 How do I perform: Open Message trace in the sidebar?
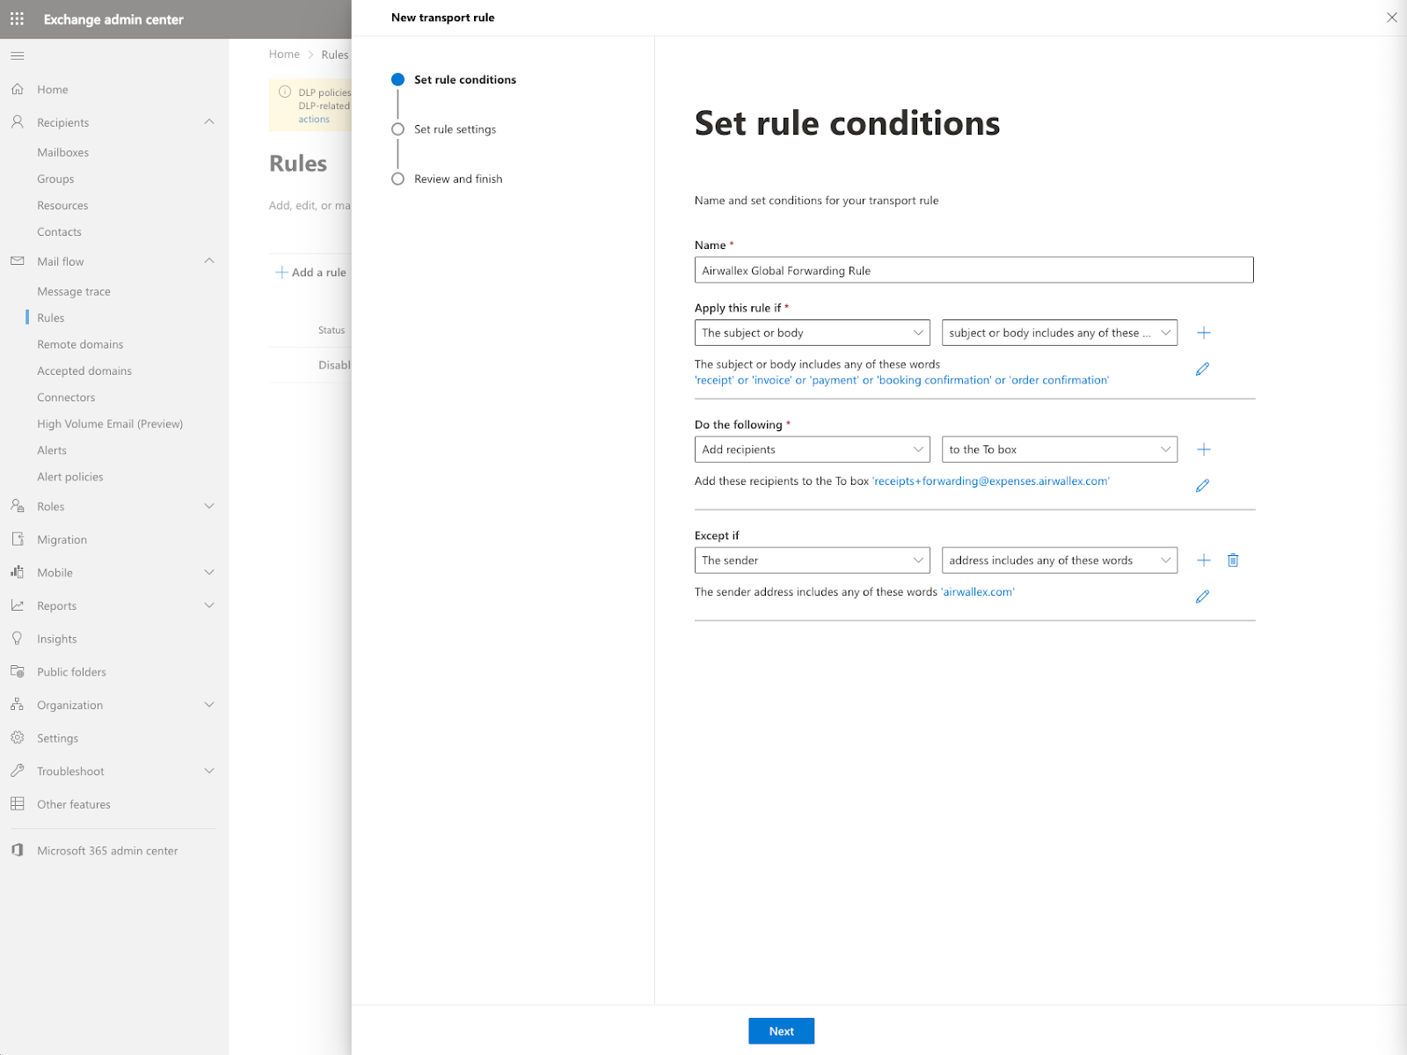(x=74, y=291)
